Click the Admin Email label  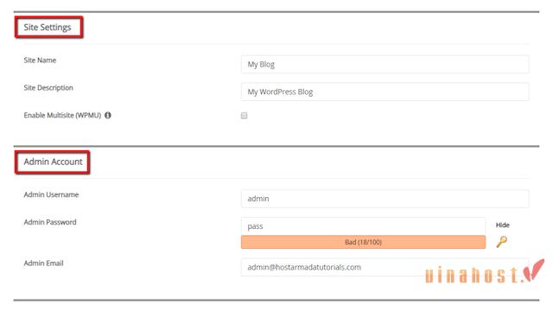43,263
